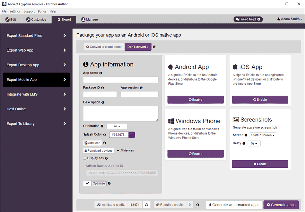The image size is (305, 212).
Task: Click info icon beside Optimize button
Action: (109, 183)
